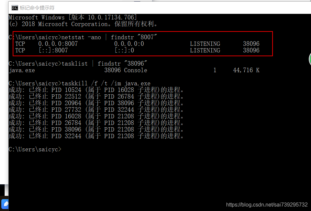Click the line terminating PID 10524
Image resolution: width=311 pixels, height=211 pixels.
(96, 90)
